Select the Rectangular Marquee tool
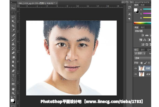The image size is (159, 107). 13,13
